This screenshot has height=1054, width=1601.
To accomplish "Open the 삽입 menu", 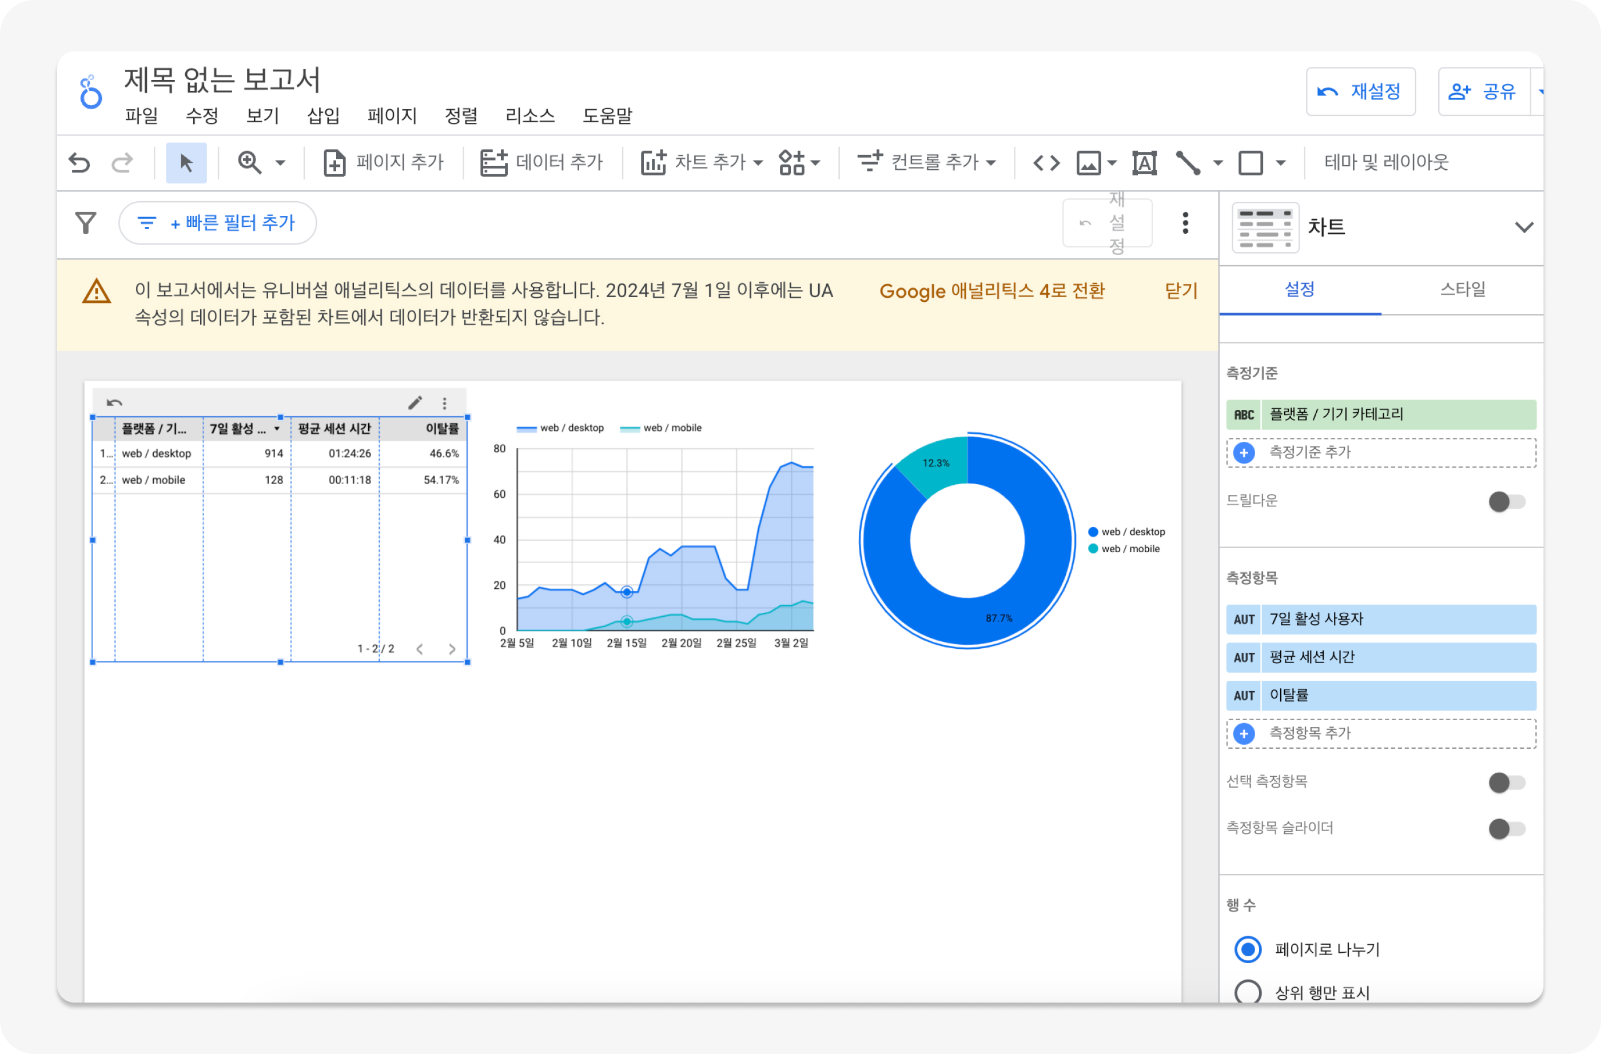I will coord(323,115).
